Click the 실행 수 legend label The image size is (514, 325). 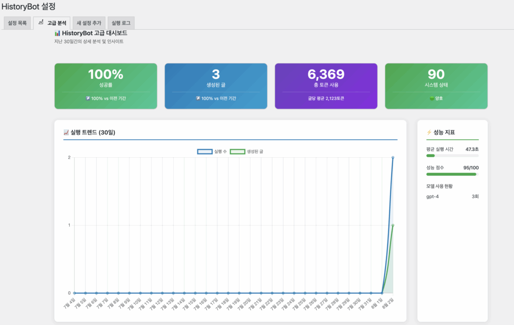(220, 152)
